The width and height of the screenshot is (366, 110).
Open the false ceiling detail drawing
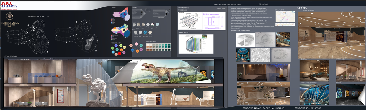click(x=190, y=21)
